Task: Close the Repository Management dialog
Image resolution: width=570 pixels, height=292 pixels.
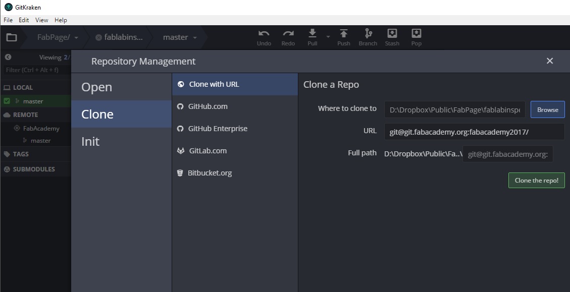Action: point(550,61)
